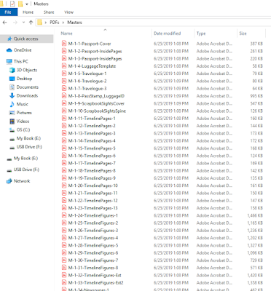The image size is (271, 291).
Task: Select file M-1-2-Passport-InsidePages
Action: click(x=95, y=51)
